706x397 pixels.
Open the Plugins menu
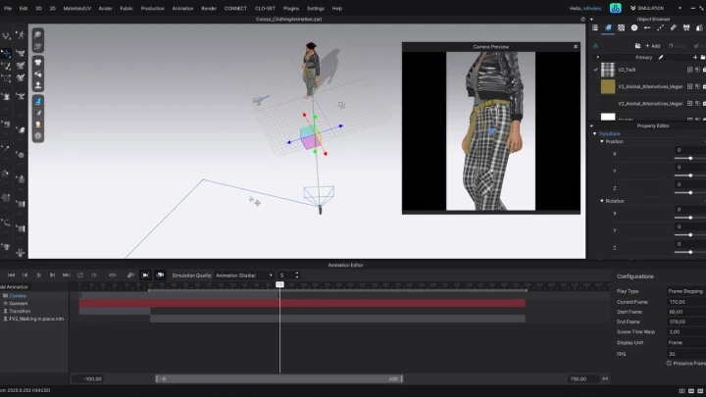click(x=291, y=8)
